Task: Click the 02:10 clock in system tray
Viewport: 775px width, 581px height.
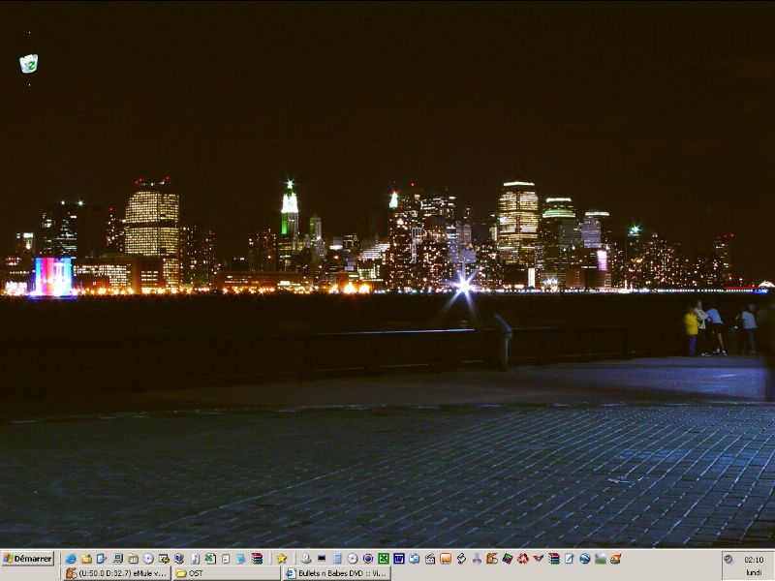Action: [x=754, y=560]
